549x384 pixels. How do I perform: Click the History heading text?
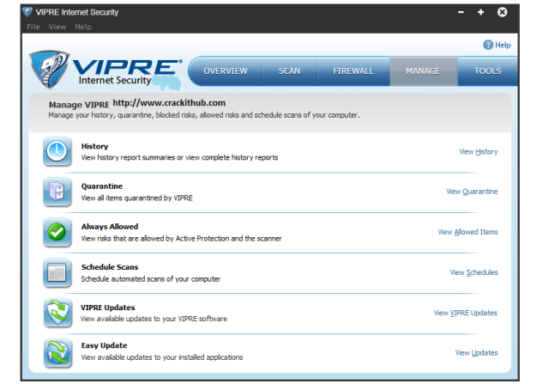click(94, 146)
